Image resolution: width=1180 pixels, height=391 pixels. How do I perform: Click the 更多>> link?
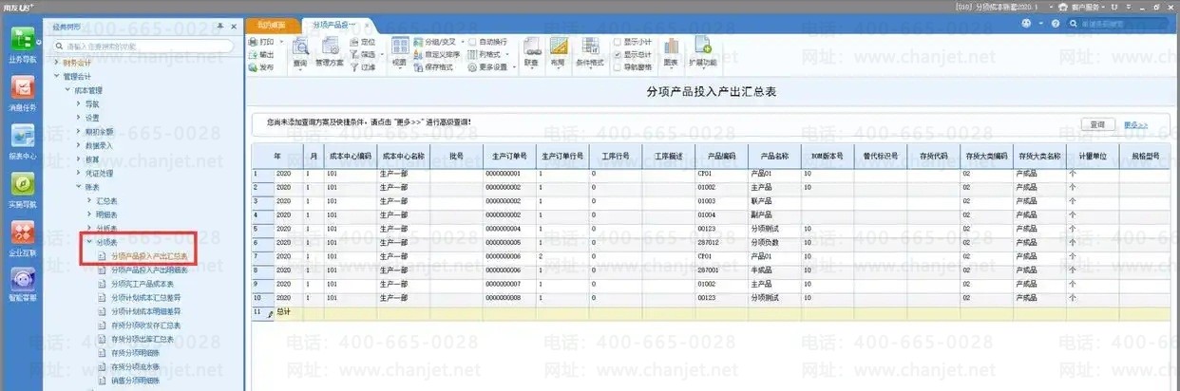(1135, 124)
